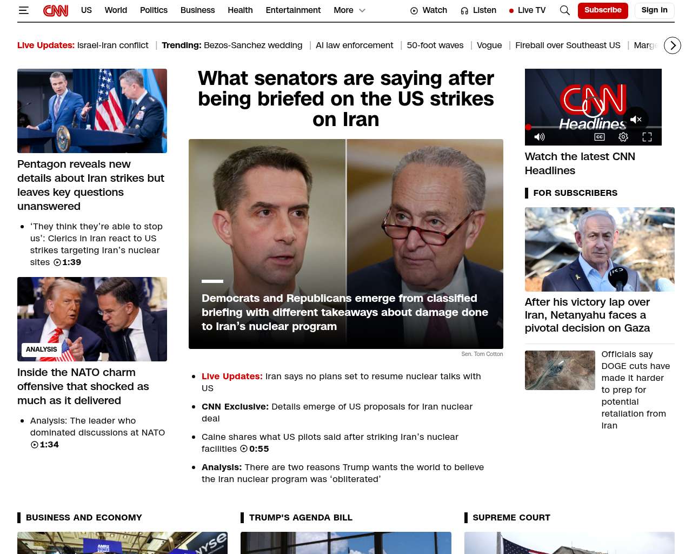692x554 pixels.
Task: Toggle volume speaker icon in player
Action: tap(540, 137)
